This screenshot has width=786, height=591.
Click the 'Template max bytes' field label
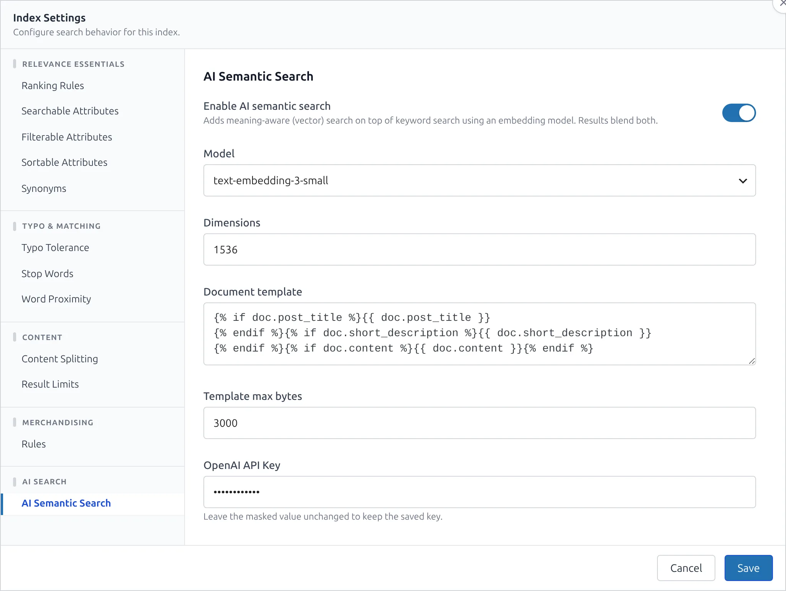coord(253,396)
